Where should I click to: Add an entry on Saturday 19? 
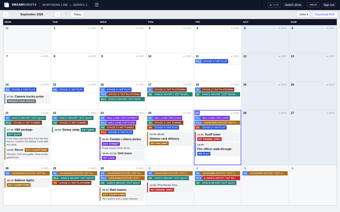pyautogui.click(x=282, y=85)
